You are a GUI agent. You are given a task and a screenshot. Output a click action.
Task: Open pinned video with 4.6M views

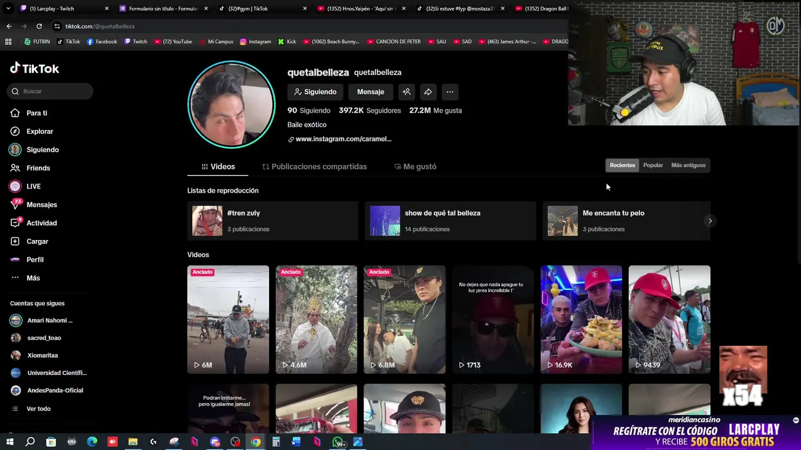click(316, 319)
